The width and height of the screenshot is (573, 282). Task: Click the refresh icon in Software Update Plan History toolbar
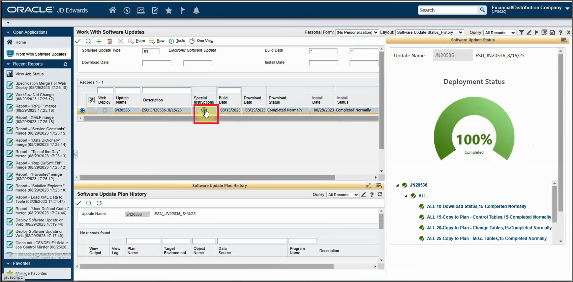tap(99, 203)
